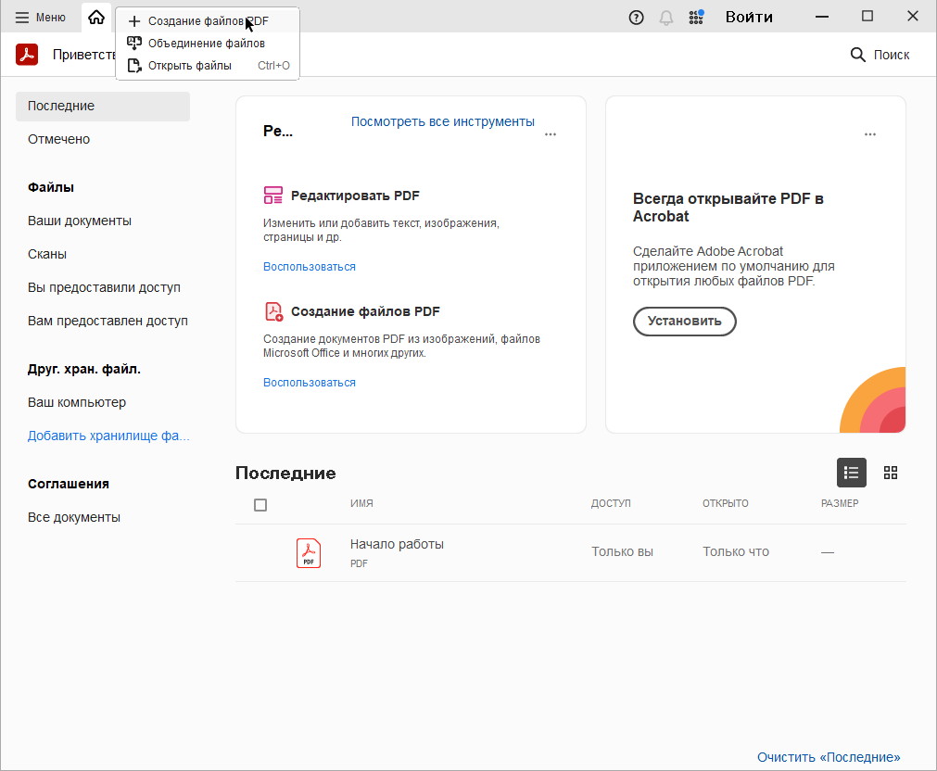
Task: Click Добавить хранилище файлов link
Action: [x=108, y=436]
